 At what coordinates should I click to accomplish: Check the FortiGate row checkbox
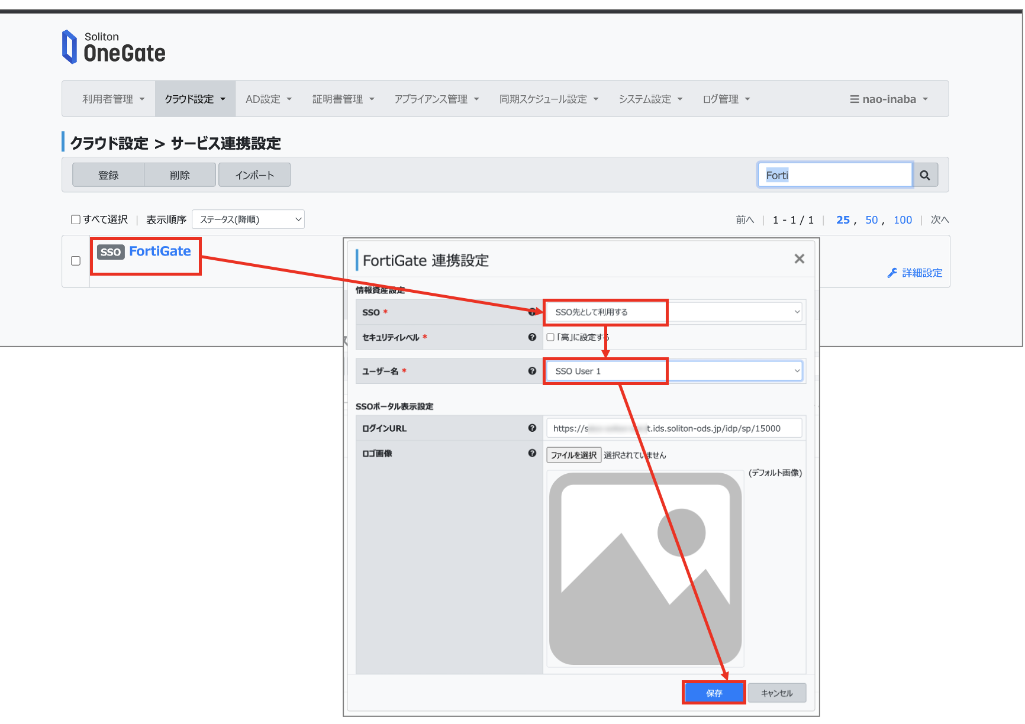point(76,261)
